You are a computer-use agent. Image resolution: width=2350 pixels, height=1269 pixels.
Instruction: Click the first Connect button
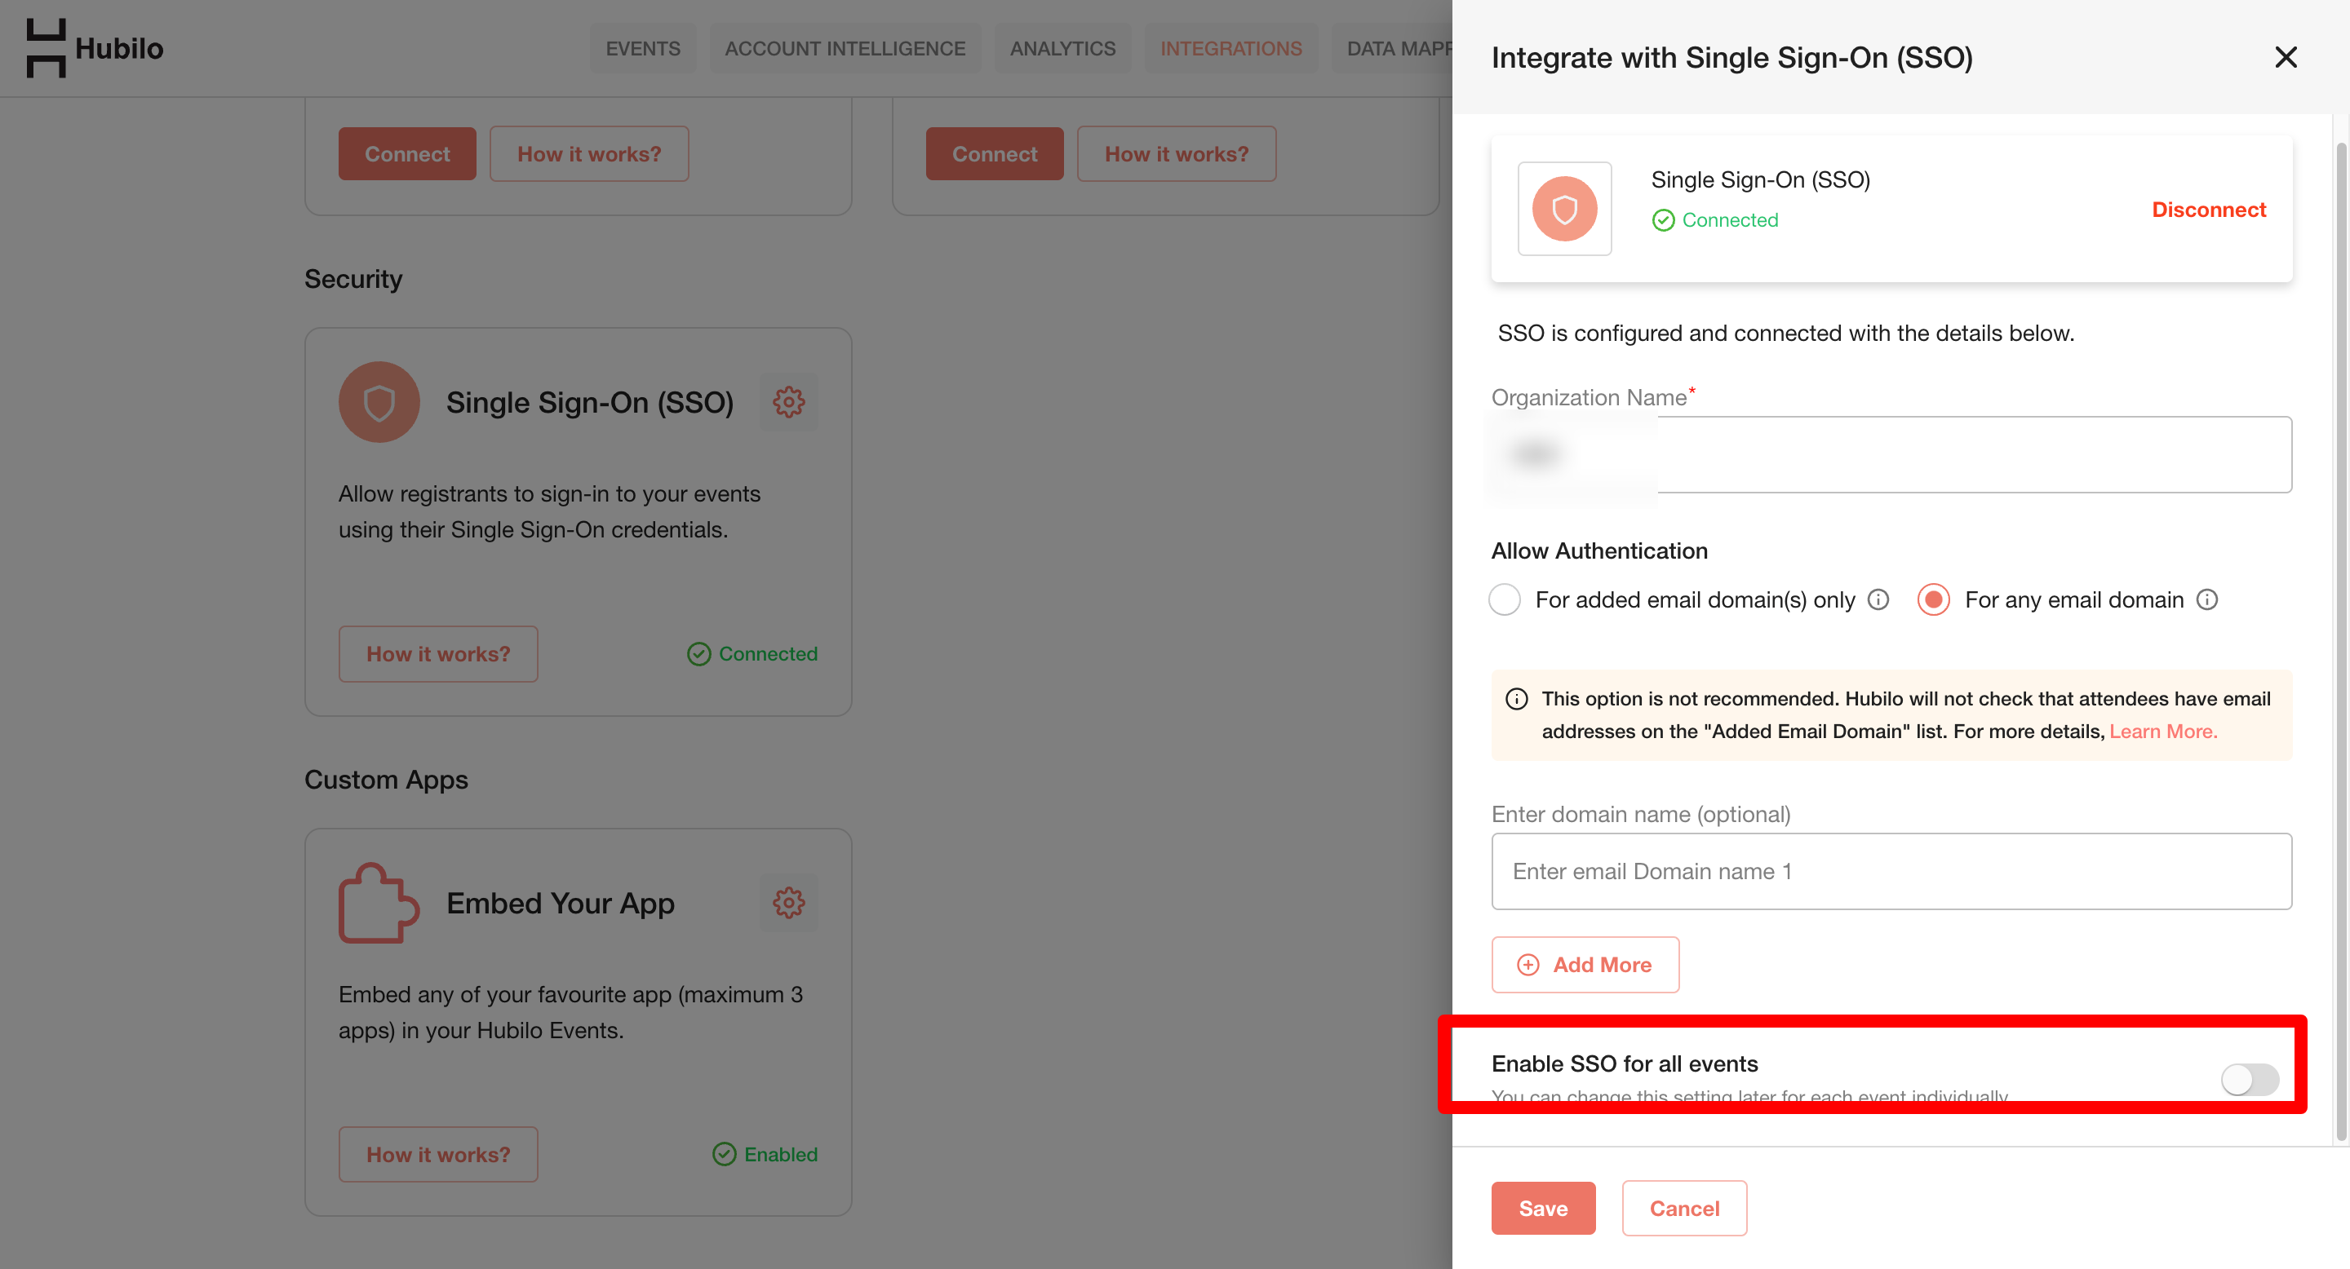[x=407, y=154]
